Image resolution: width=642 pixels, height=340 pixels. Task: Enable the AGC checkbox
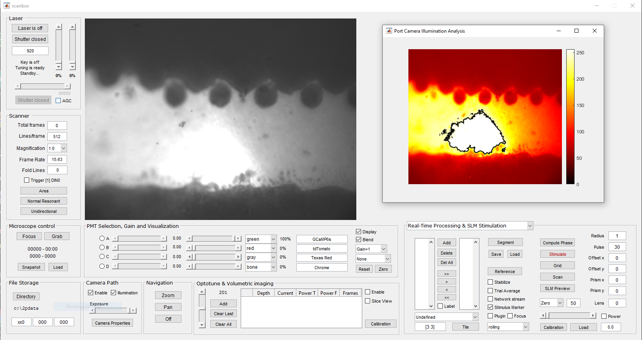tap(58, 101)
